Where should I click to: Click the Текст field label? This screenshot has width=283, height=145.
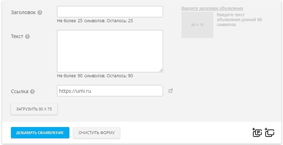[x=17, y=36]
